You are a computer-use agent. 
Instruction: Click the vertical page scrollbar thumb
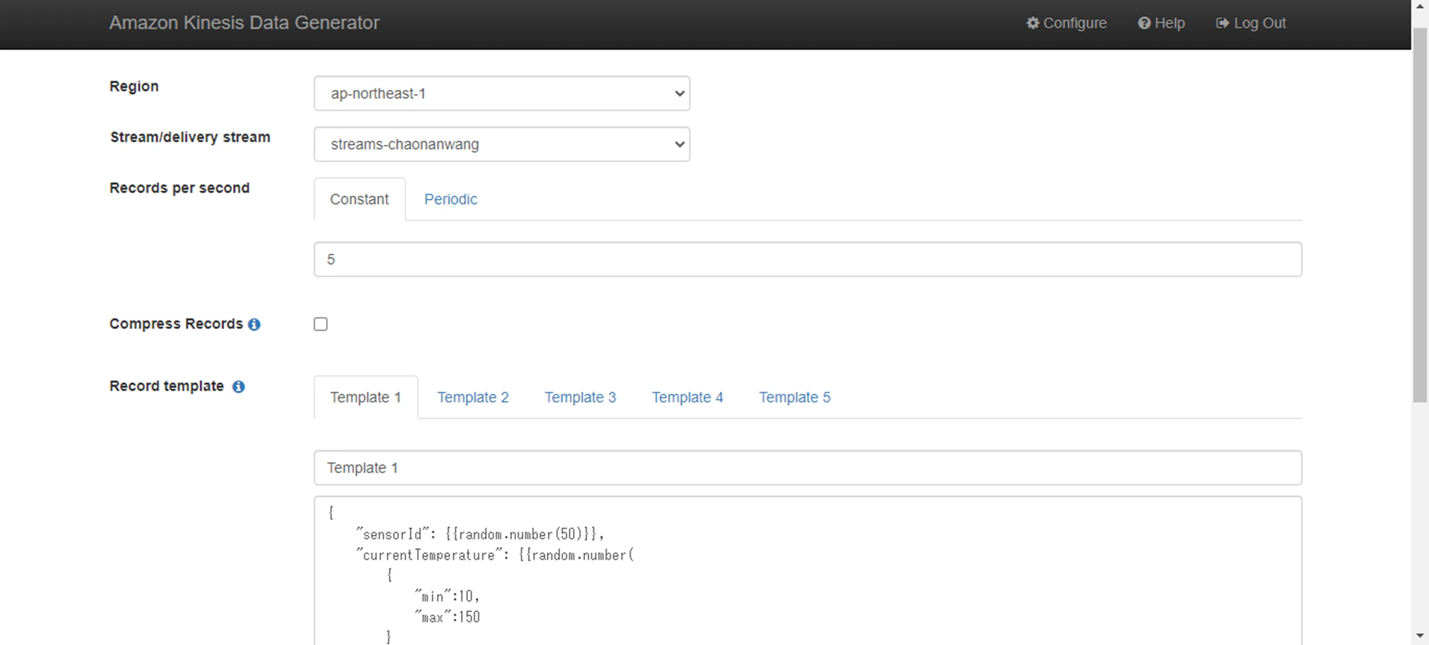1420,215
